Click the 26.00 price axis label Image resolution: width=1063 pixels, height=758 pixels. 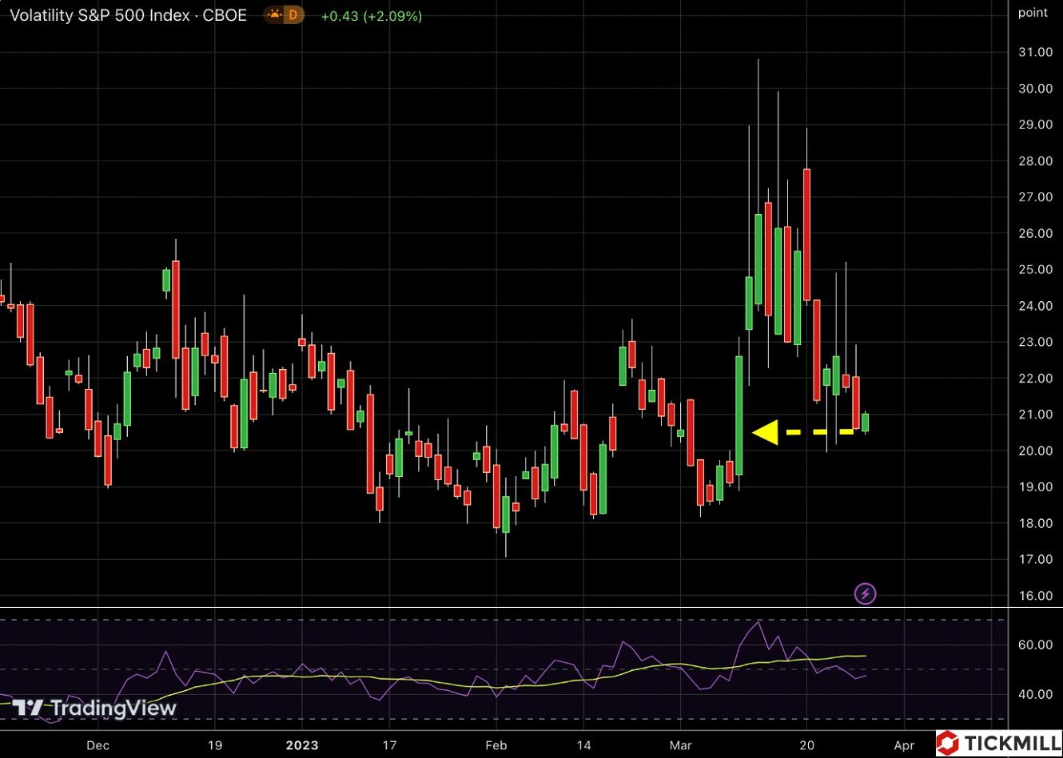point(1035,233)
